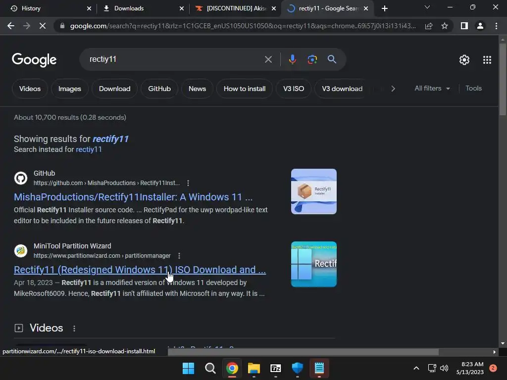
Task: Open Chrome's three-dot menu
Action: point(496,26)
